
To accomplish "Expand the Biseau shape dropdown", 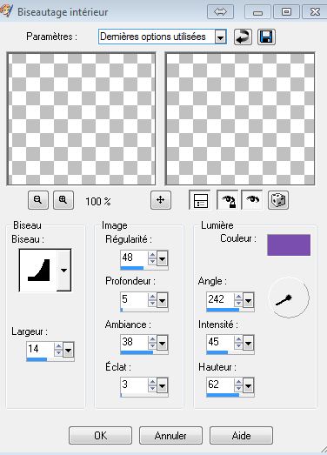I will click(63, 271).
